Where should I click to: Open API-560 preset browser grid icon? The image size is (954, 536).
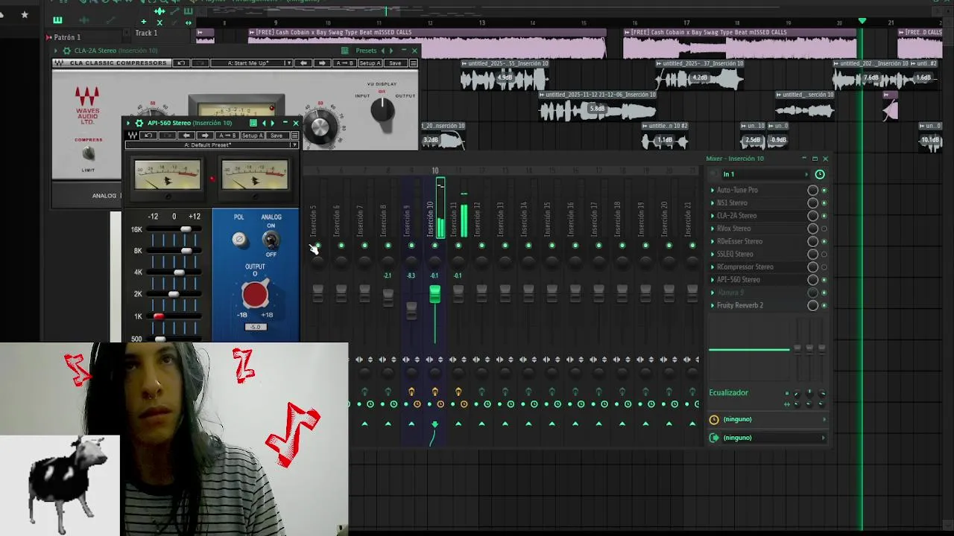[253, 123]
